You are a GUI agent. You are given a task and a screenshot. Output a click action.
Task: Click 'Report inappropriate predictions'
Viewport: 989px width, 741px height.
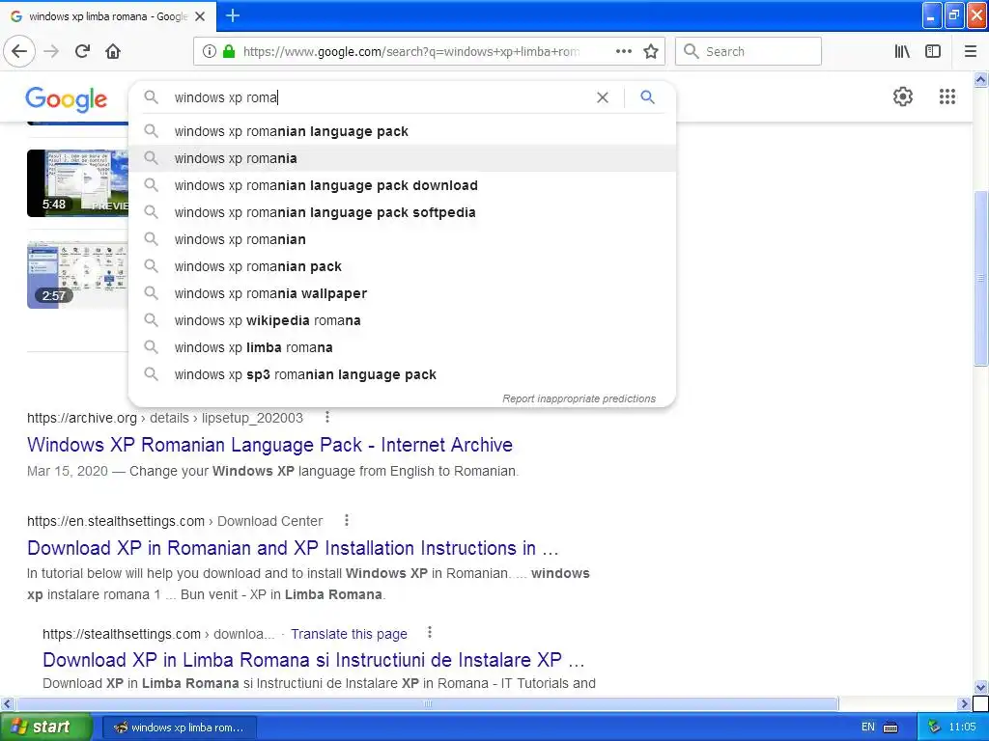pos(579,398)
